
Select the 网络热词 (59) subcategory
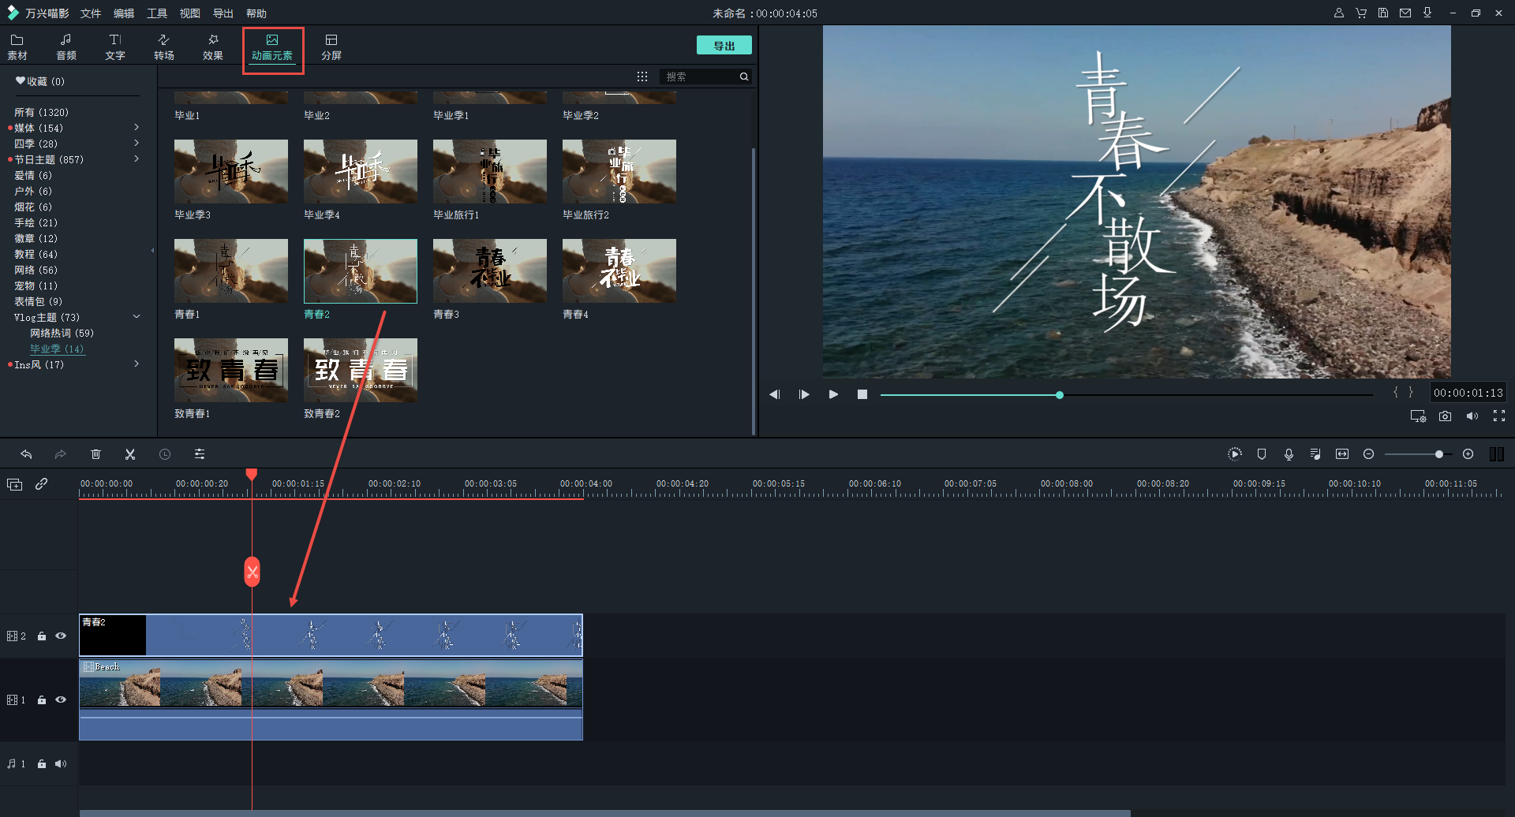point(62,333)
